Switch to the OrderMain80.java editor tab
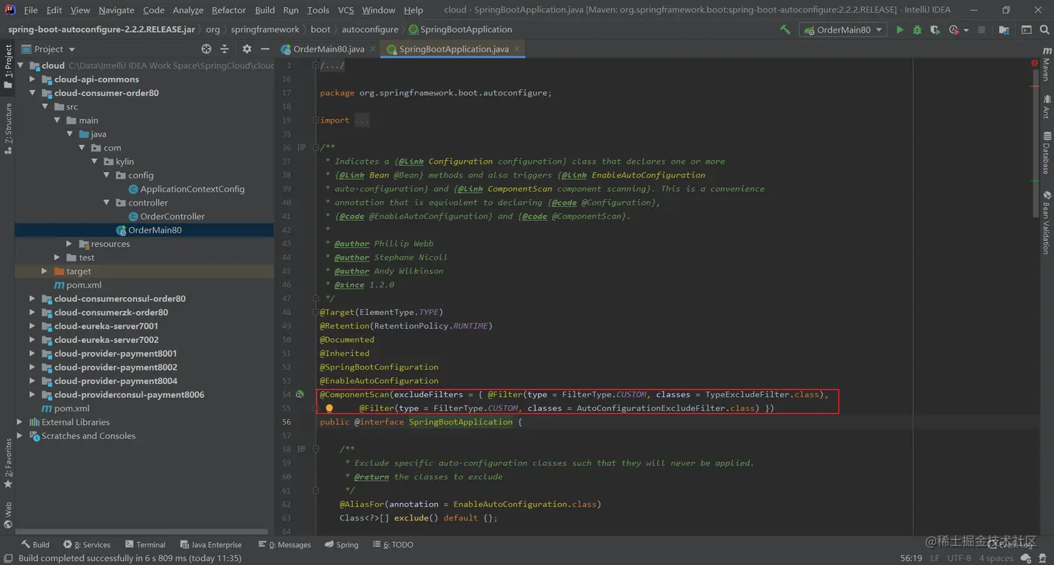The image size is (1054, 565). point(328,49)
